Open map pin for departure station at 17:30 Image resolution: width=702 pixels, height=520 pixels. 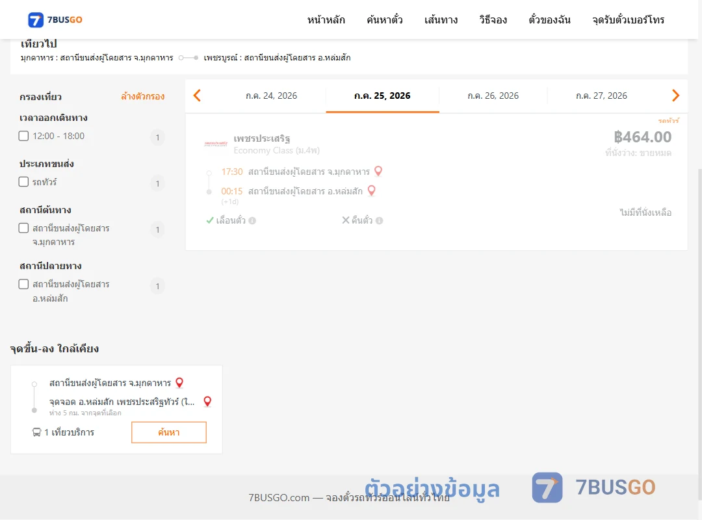378,171
